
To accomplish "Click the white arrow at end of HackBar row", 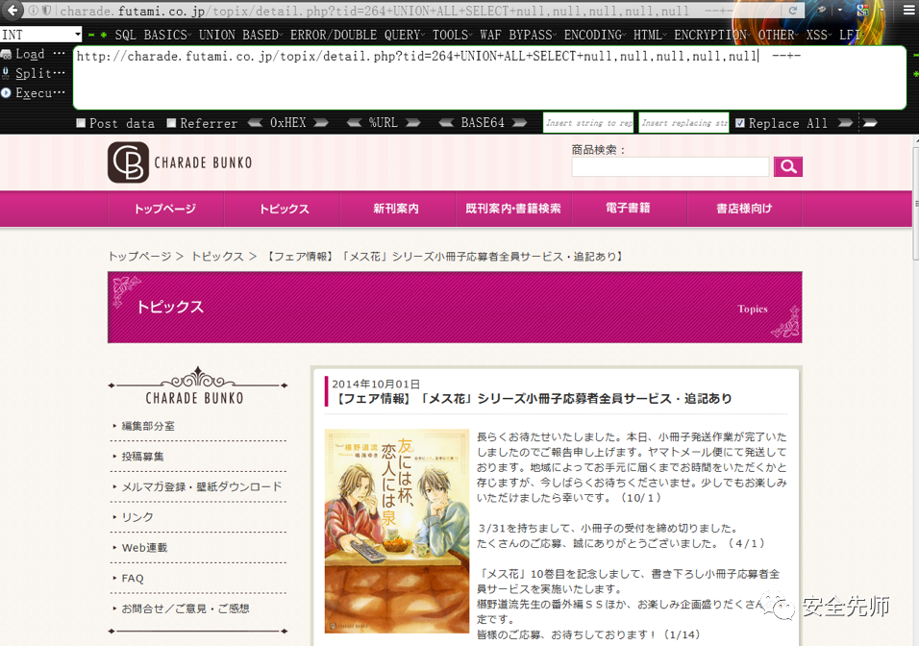I will point(870,123).
